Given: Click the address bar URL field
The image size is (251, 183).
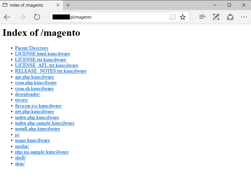Looking at the screenshot, I should click(120, 17).
